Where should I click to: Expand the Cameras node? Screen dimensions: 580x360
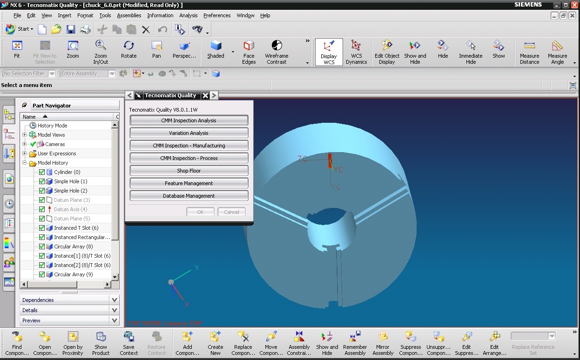[x=25, y=144]
